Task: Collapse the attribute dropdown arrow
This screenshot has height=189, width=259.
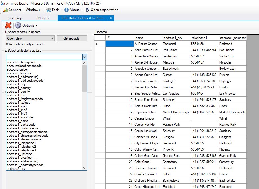Action: 85,57
